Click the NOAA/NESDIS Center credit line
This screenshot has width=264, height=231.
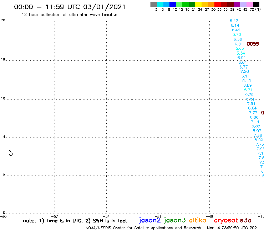(x=143, y=228)
